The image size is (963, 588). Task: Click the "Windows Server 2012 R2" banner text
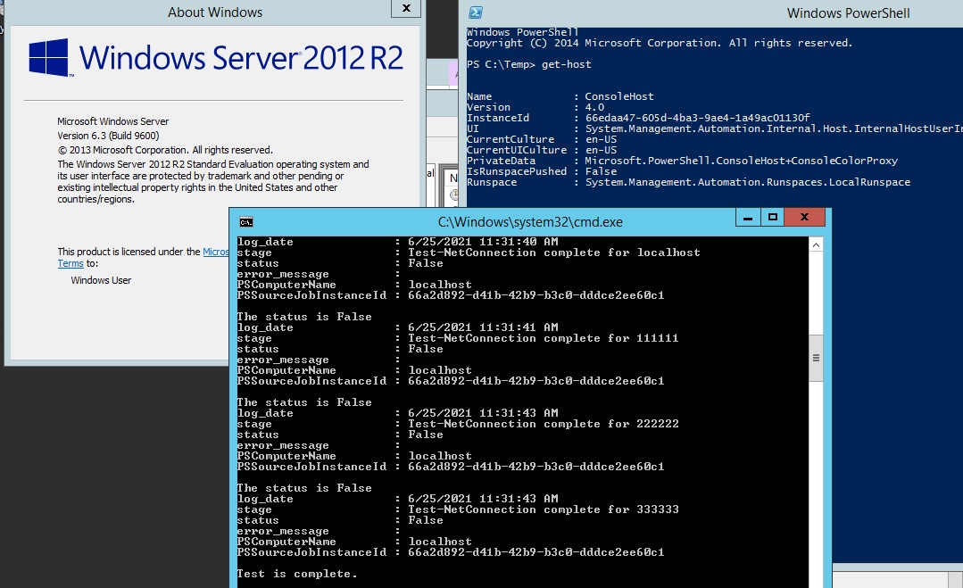coord(241,58)
